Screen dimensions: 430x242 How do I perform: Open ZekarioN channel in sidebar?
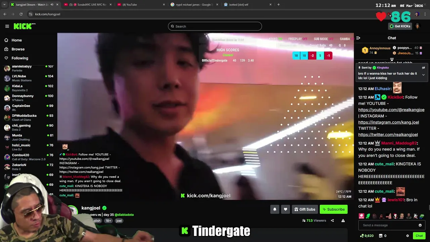[29, 167]
